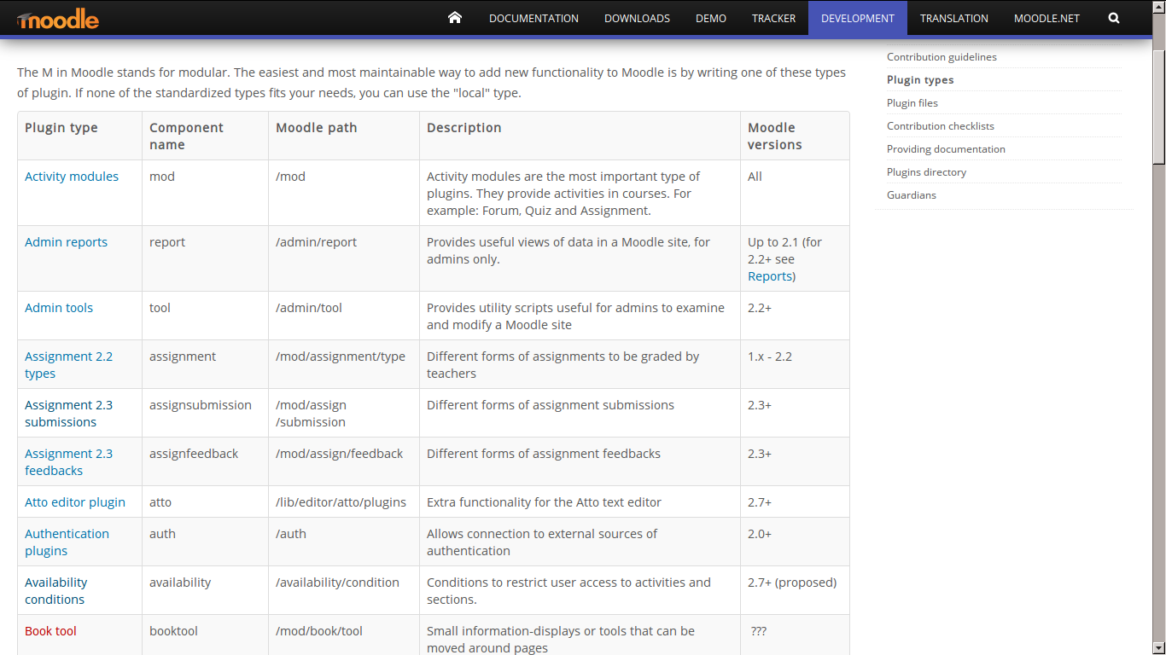
Task: Open the Activity modules link
Action: pos(72,177)
